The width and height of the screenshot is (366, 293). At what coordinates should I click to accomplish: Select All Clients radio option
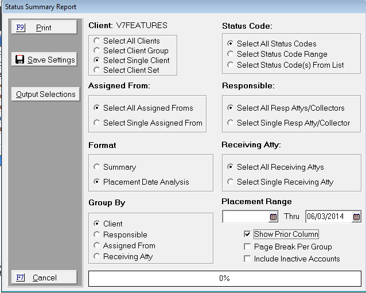point(98,41)
